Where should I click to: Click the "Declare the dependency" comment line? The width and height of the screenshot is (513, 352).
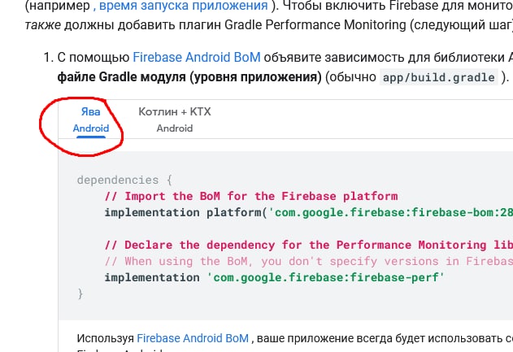[309, 245]
